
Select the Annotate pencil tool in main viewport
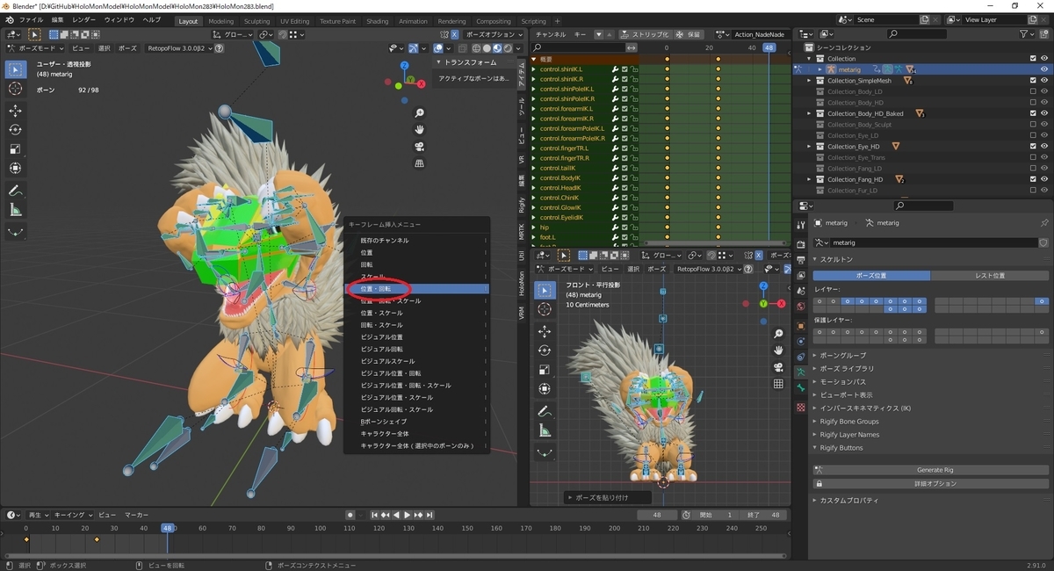[16, 191]
